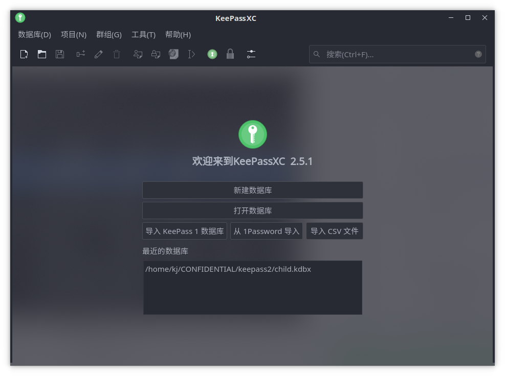This screenshot has height=376, width=505.
Task: Click 导入 CSV 文件 button
Action: (x=334, y=231)
